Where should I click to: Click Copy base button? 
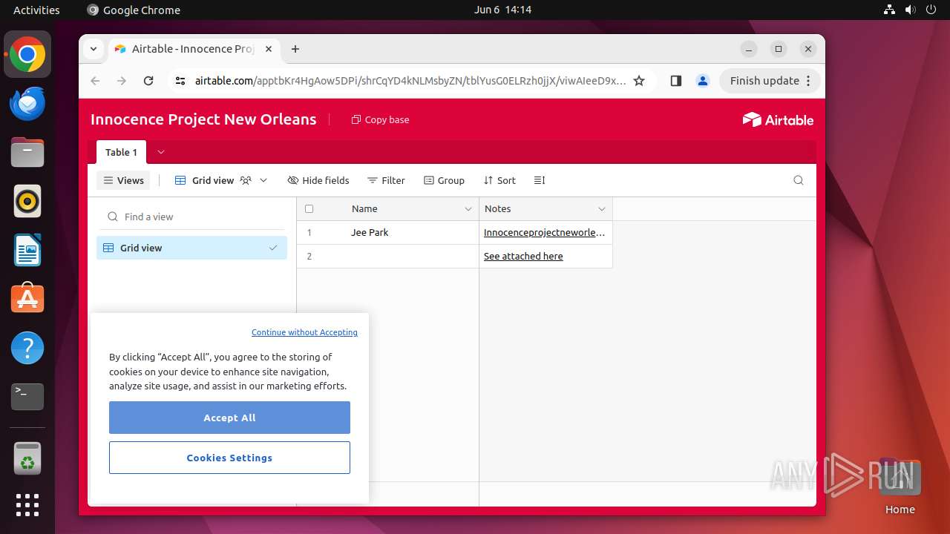point(380,119)
